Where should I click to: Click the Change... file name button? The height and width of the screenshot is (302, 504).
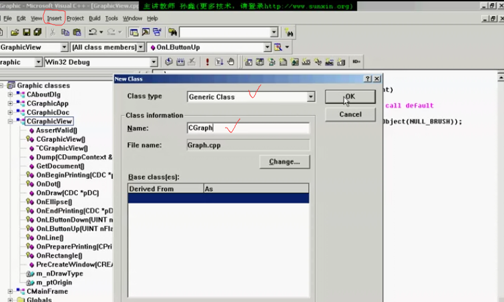(x=284, y=162)
